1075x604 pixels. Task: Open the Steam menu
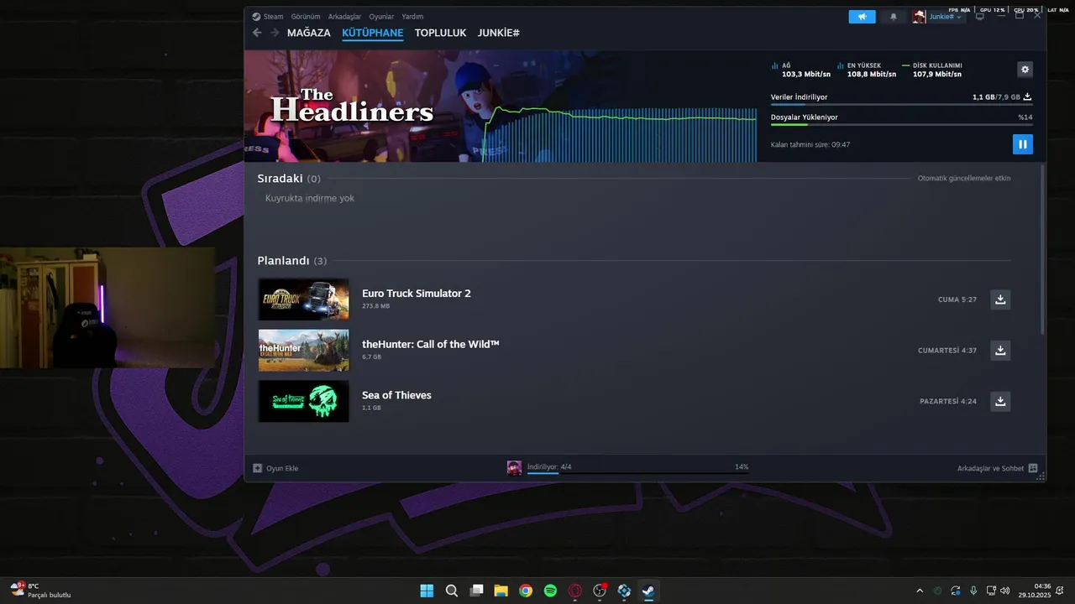point(268,17)
